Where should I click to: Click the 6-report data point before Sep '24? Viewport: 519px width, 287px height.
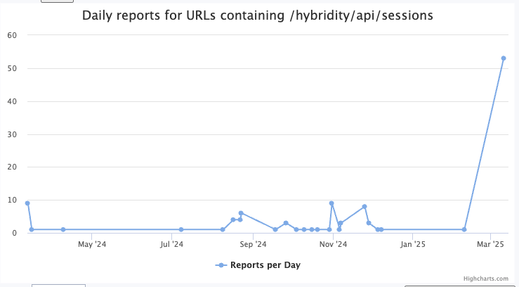241,213
